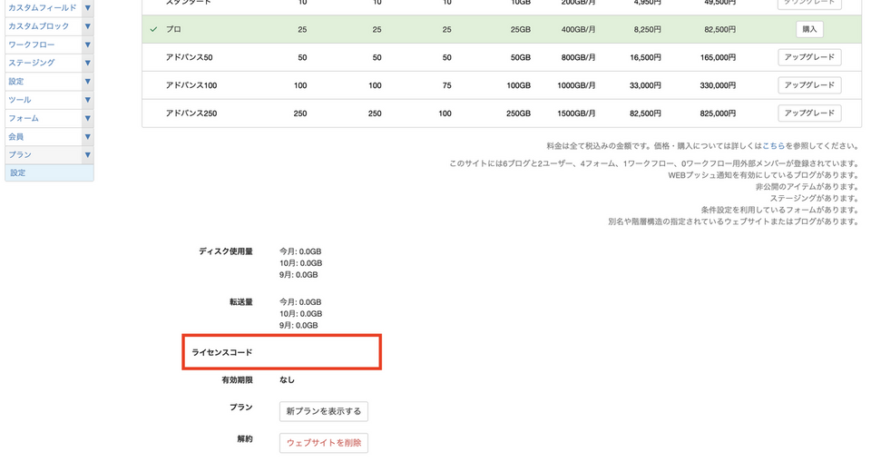Click the red ウェブサイトを削除 button

coord(324,443)
